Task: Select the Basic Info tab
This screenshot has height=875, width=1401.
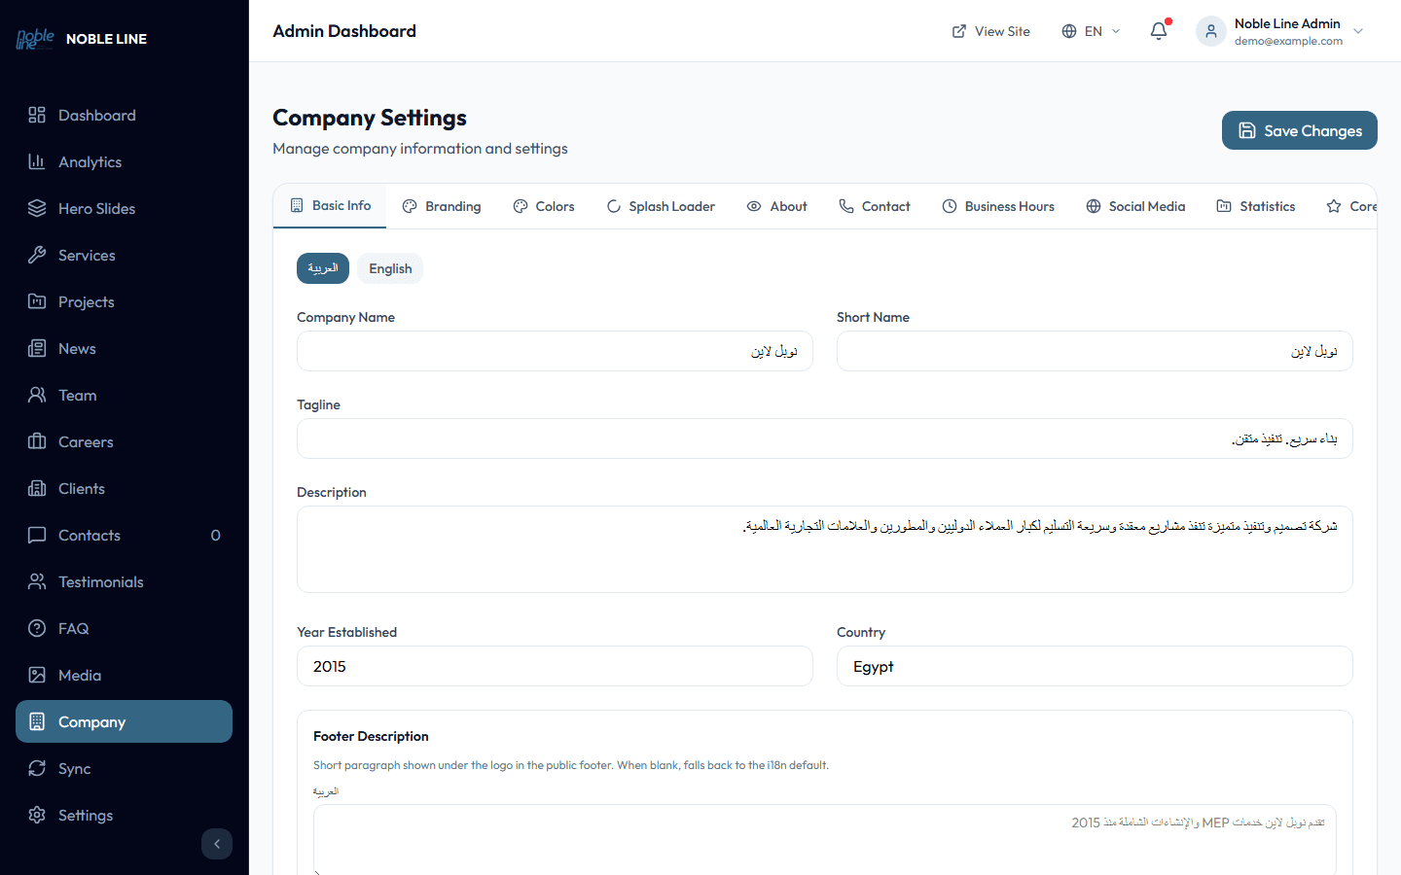Action: tap(330, 206)
